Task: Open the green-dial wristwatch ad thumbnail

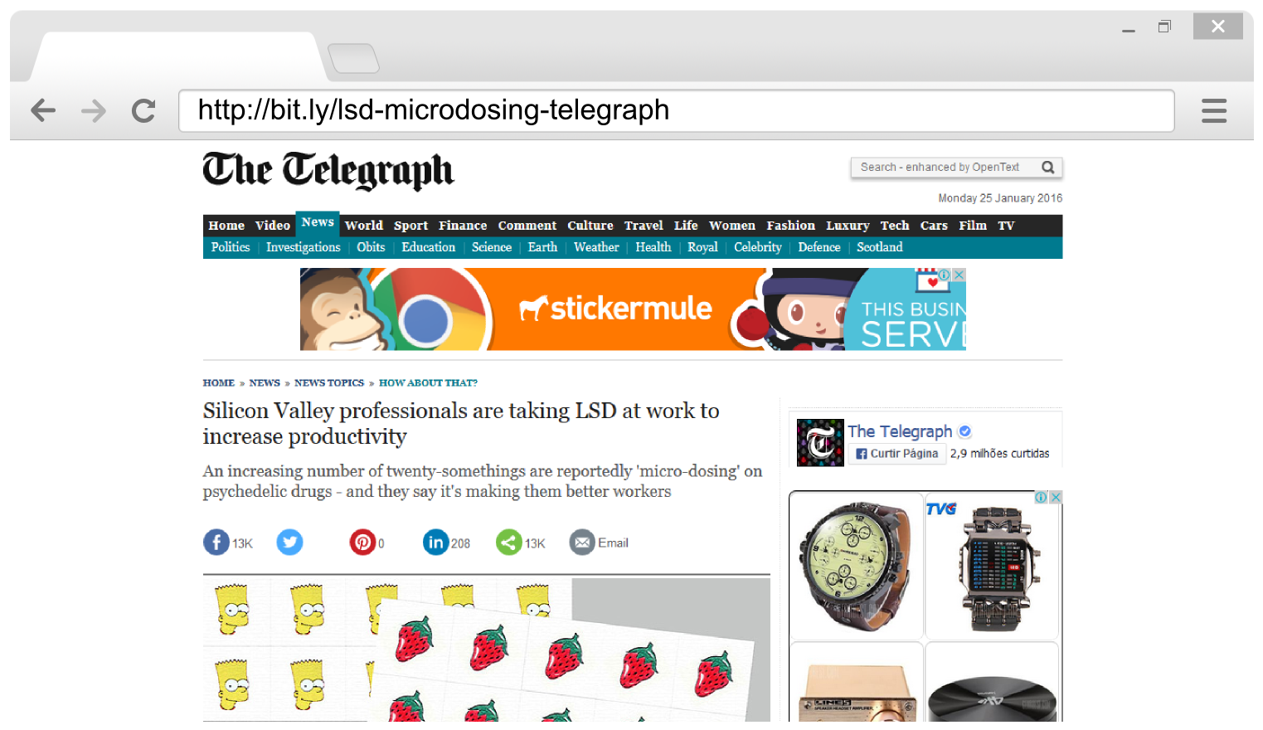Action: [857, 566]
